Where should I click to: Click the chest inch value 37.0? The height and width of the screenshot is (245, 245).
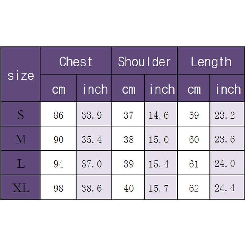(x=92, y=164)
